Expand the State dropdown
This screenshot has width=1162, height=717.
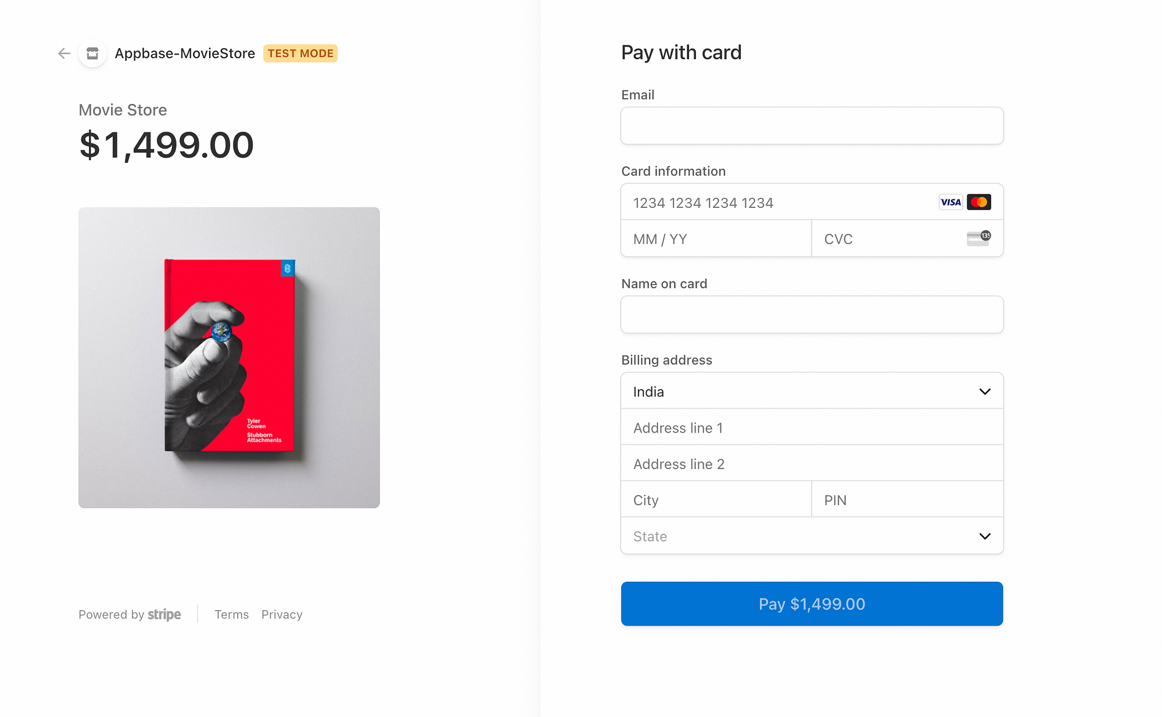812,536
